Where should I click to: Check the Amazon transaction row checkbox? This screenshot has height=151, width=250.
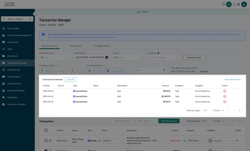click(x=46, y=141)
